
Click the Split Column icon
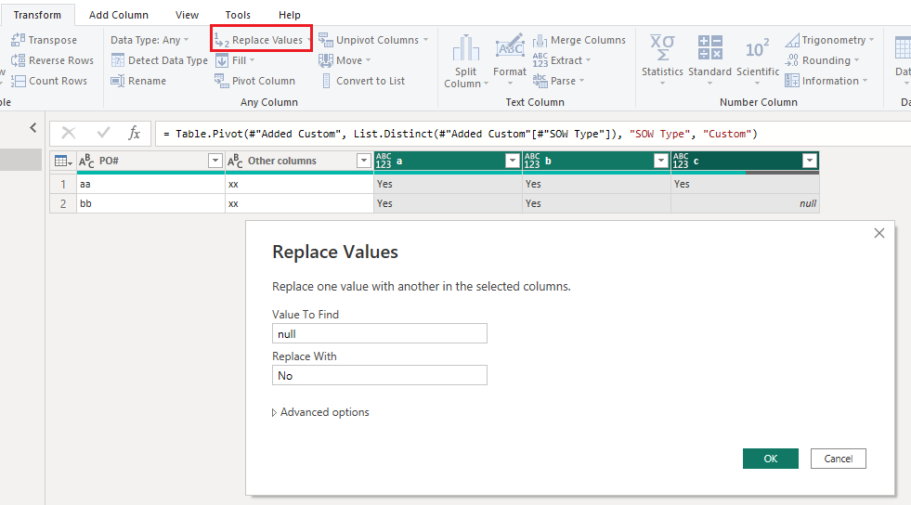point(466,48)
